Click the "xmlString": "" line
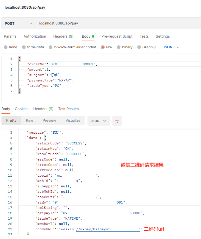201x239 pixels. [x=52, y=208]
